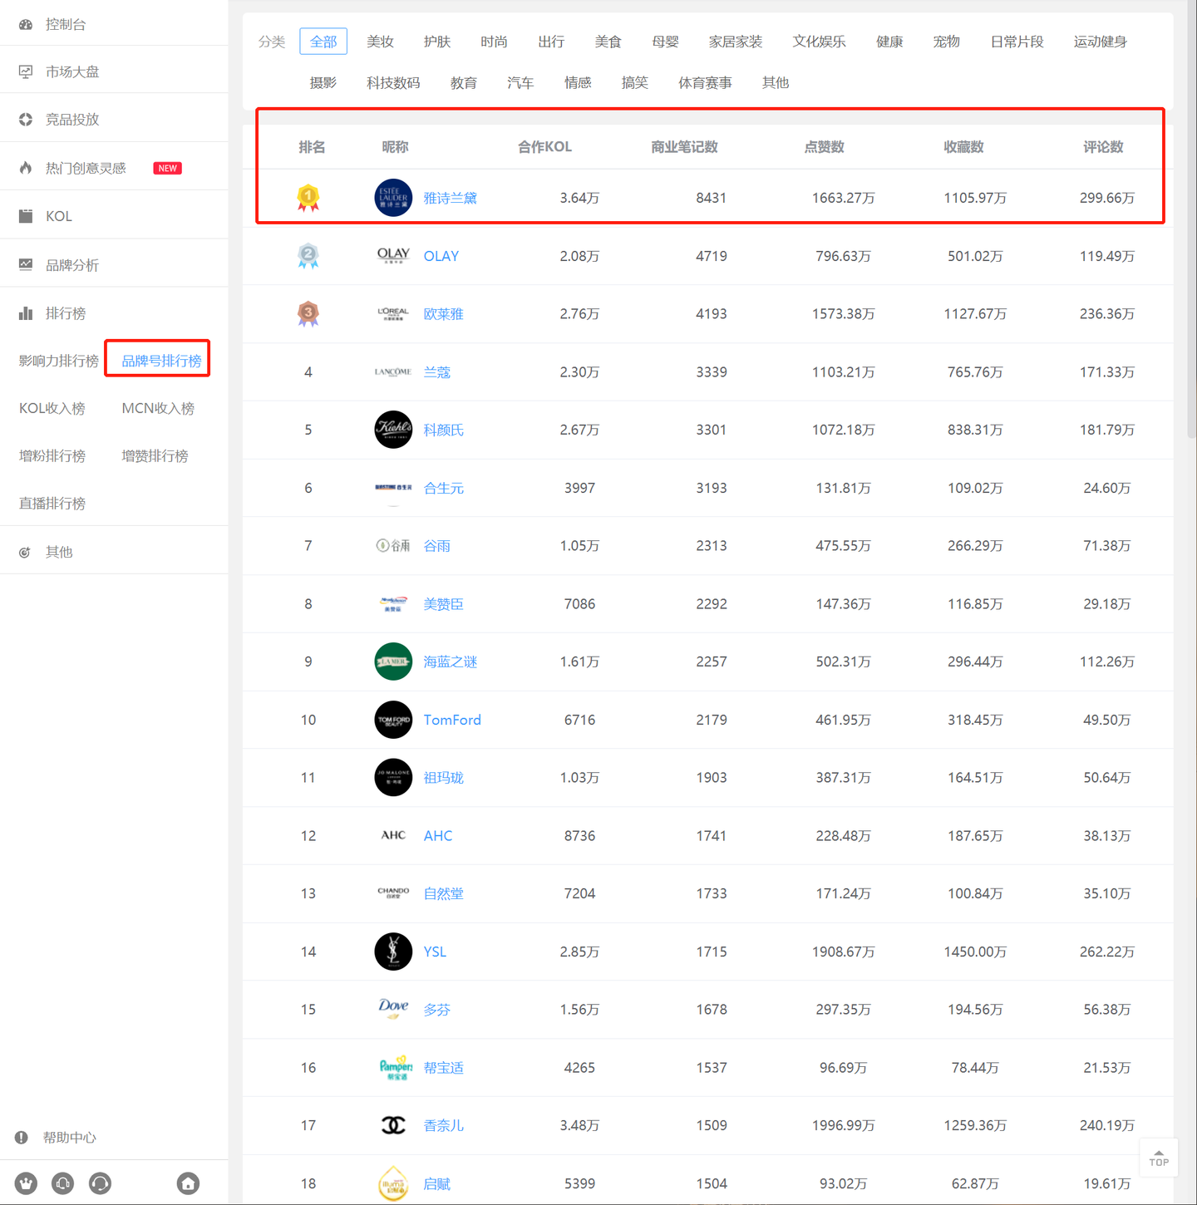Select the 全部 category filter
This screenshot has height=1205, width=1197.
[323, 42]
